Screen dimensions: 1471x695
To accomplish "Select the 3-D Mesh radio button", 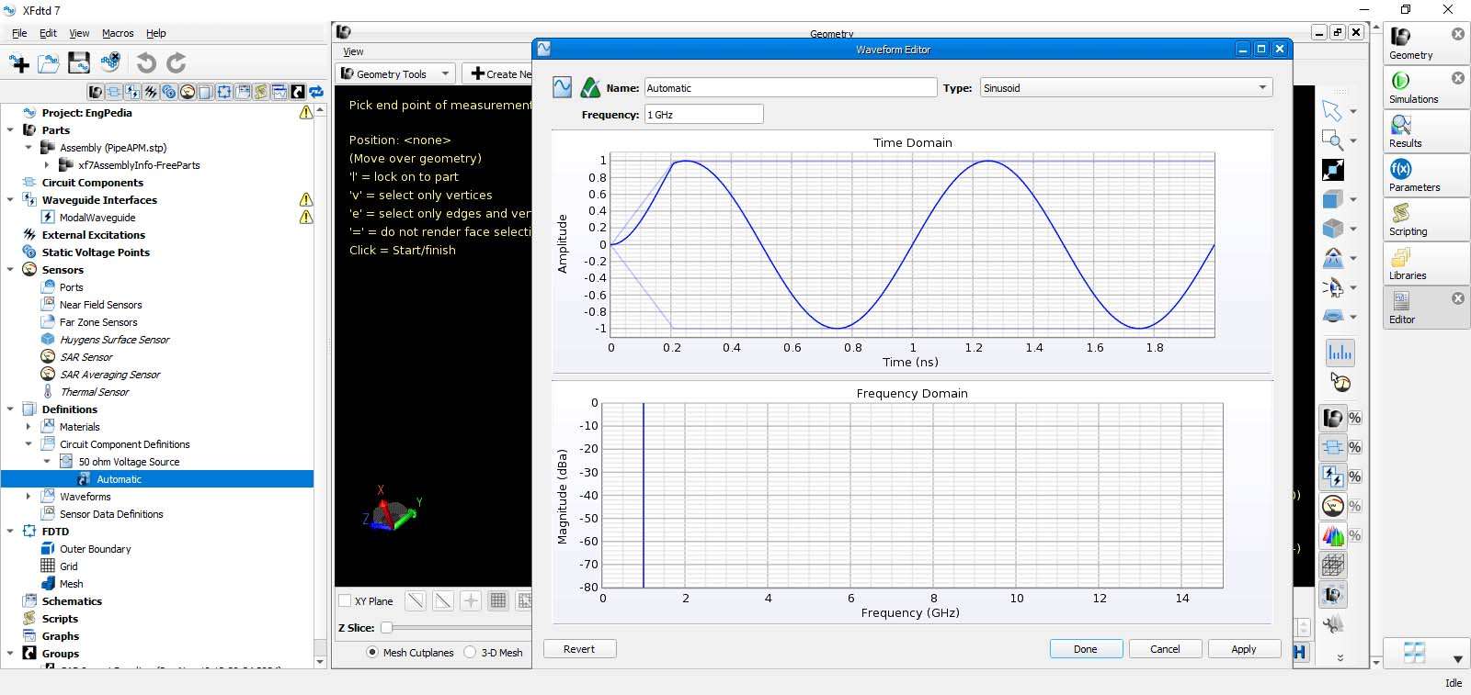I will coord(470,653).
